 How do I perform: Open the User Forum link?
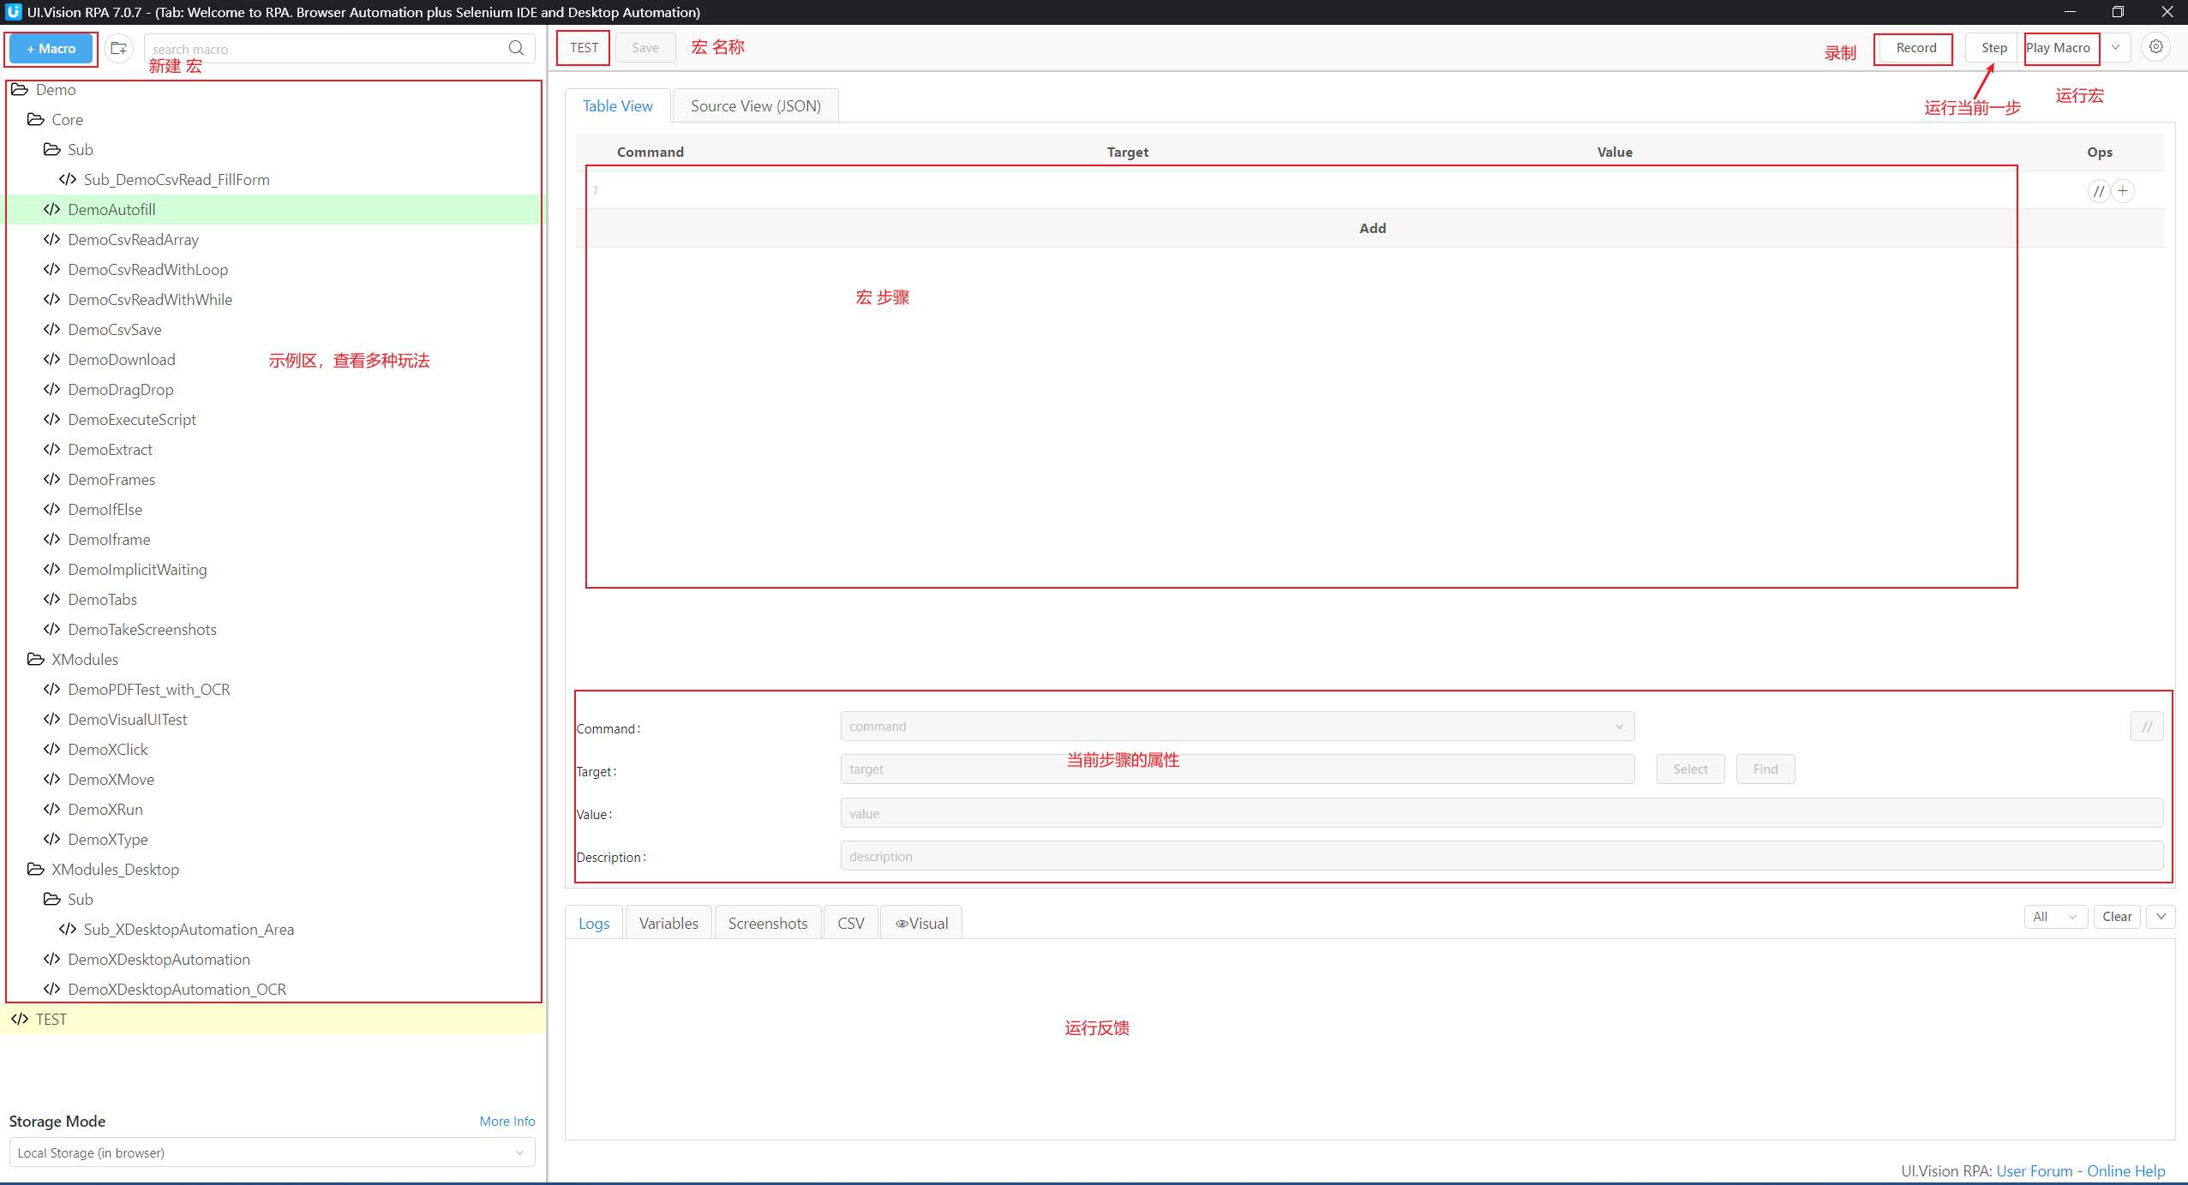[2035, 1170]
